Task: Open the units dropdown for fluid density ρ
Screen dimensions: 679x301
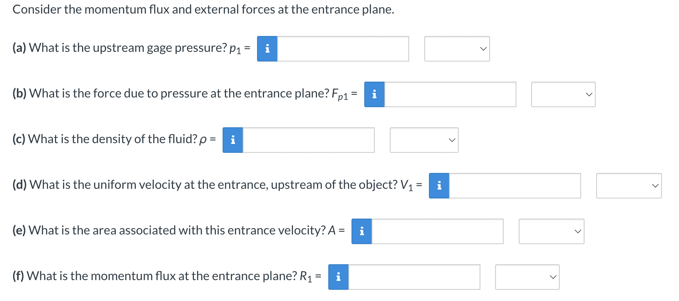Action: click(x=424, y=140)
